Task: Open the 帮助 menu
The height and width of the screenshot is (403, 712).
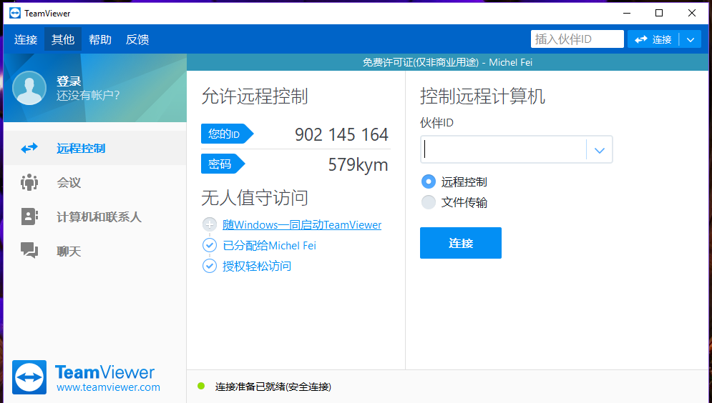Action: pos(100,39)
